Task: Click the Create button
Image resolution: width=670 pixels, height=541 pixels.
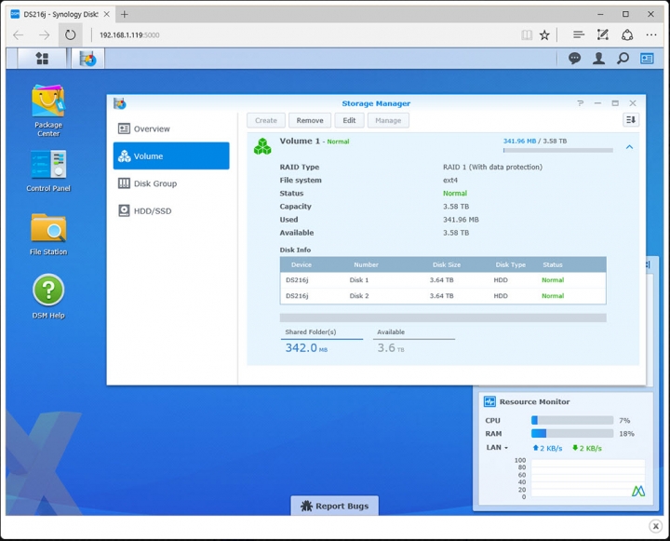Action: point(266,121)
